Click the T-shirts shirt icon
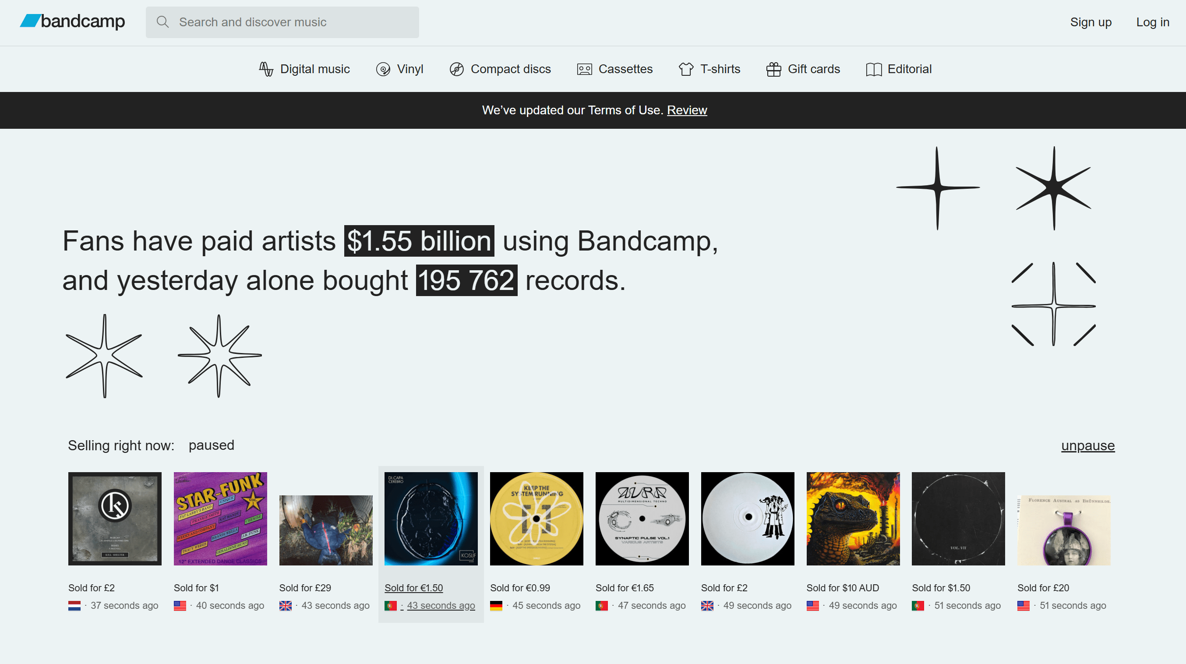Viewport: 1186px width, 664px height. tap(686, 69)
